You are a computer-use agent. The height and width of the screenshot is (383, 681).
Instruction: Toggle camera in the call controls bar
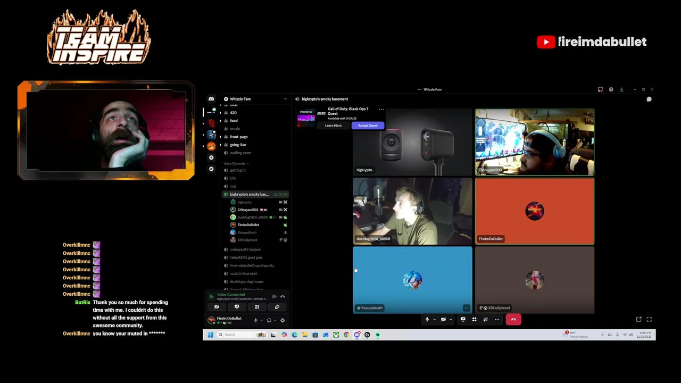443,320
